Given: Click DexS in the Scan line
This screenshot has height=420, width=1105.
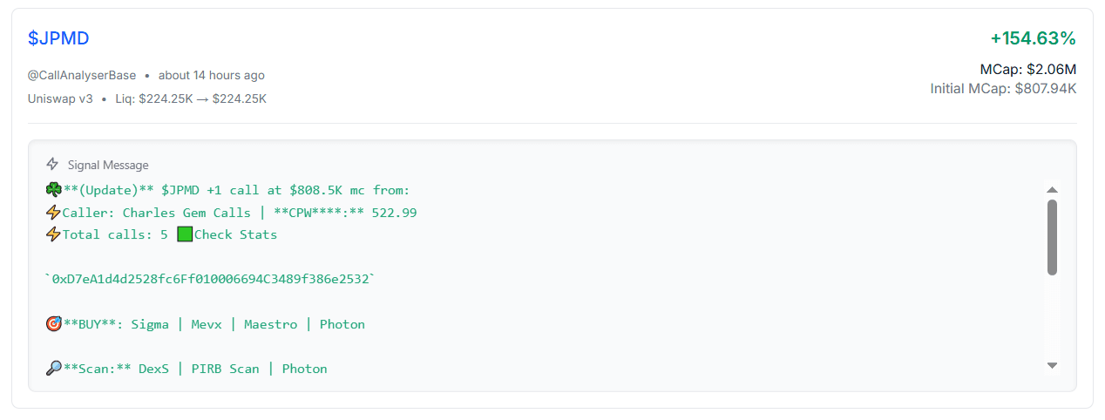Looking at the screenshot, I should [153, 369].
